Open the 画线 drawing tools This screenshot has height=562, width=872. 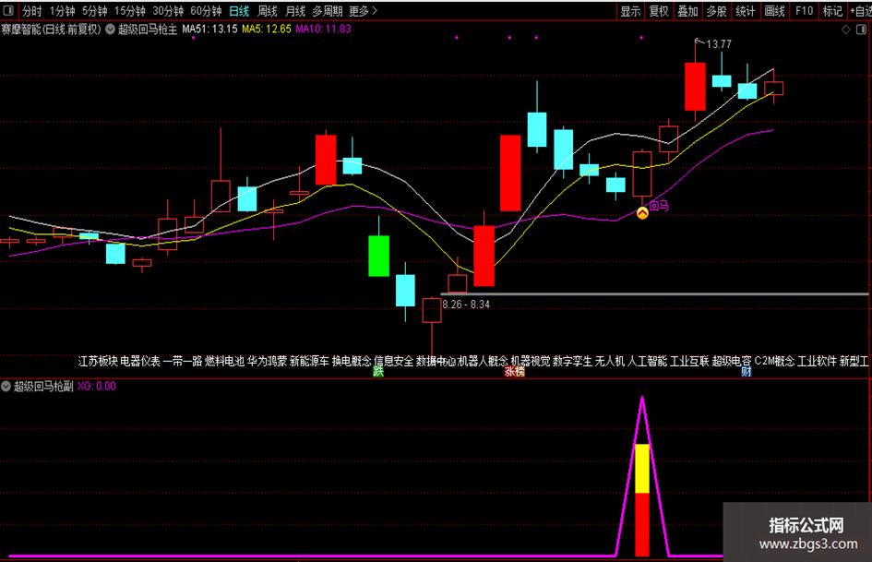click(774, 11)
